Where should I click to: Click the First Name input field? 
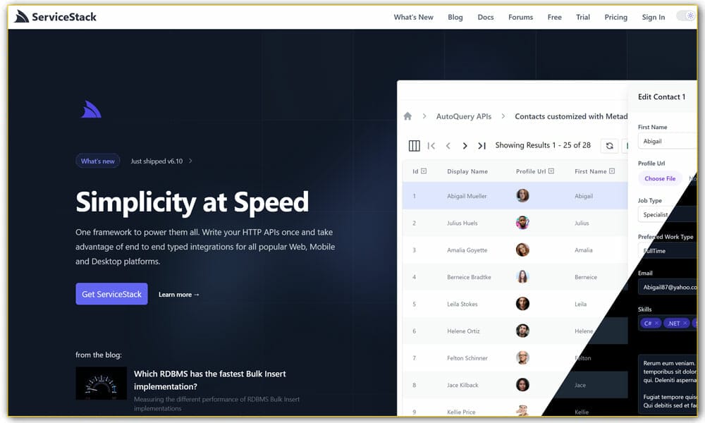click(667, 141)
